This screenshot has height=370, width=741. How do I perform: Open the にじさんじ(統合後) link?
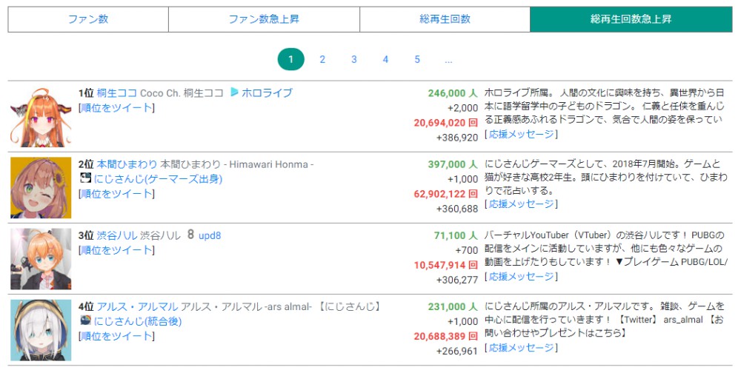[138, 322]
